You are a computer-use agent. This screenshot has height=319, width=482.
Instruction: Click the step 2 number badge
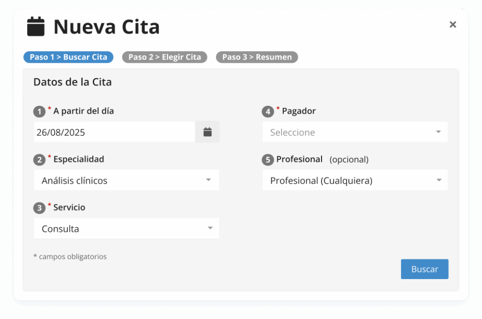(39, 160)
